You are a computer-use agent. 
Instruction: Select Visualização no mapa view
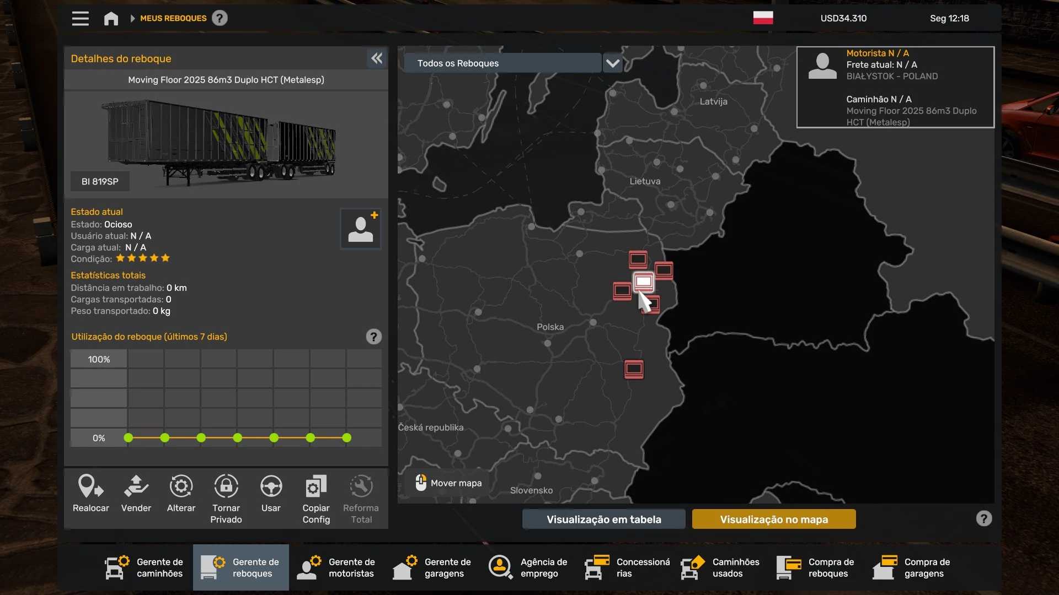pos(773,519)
